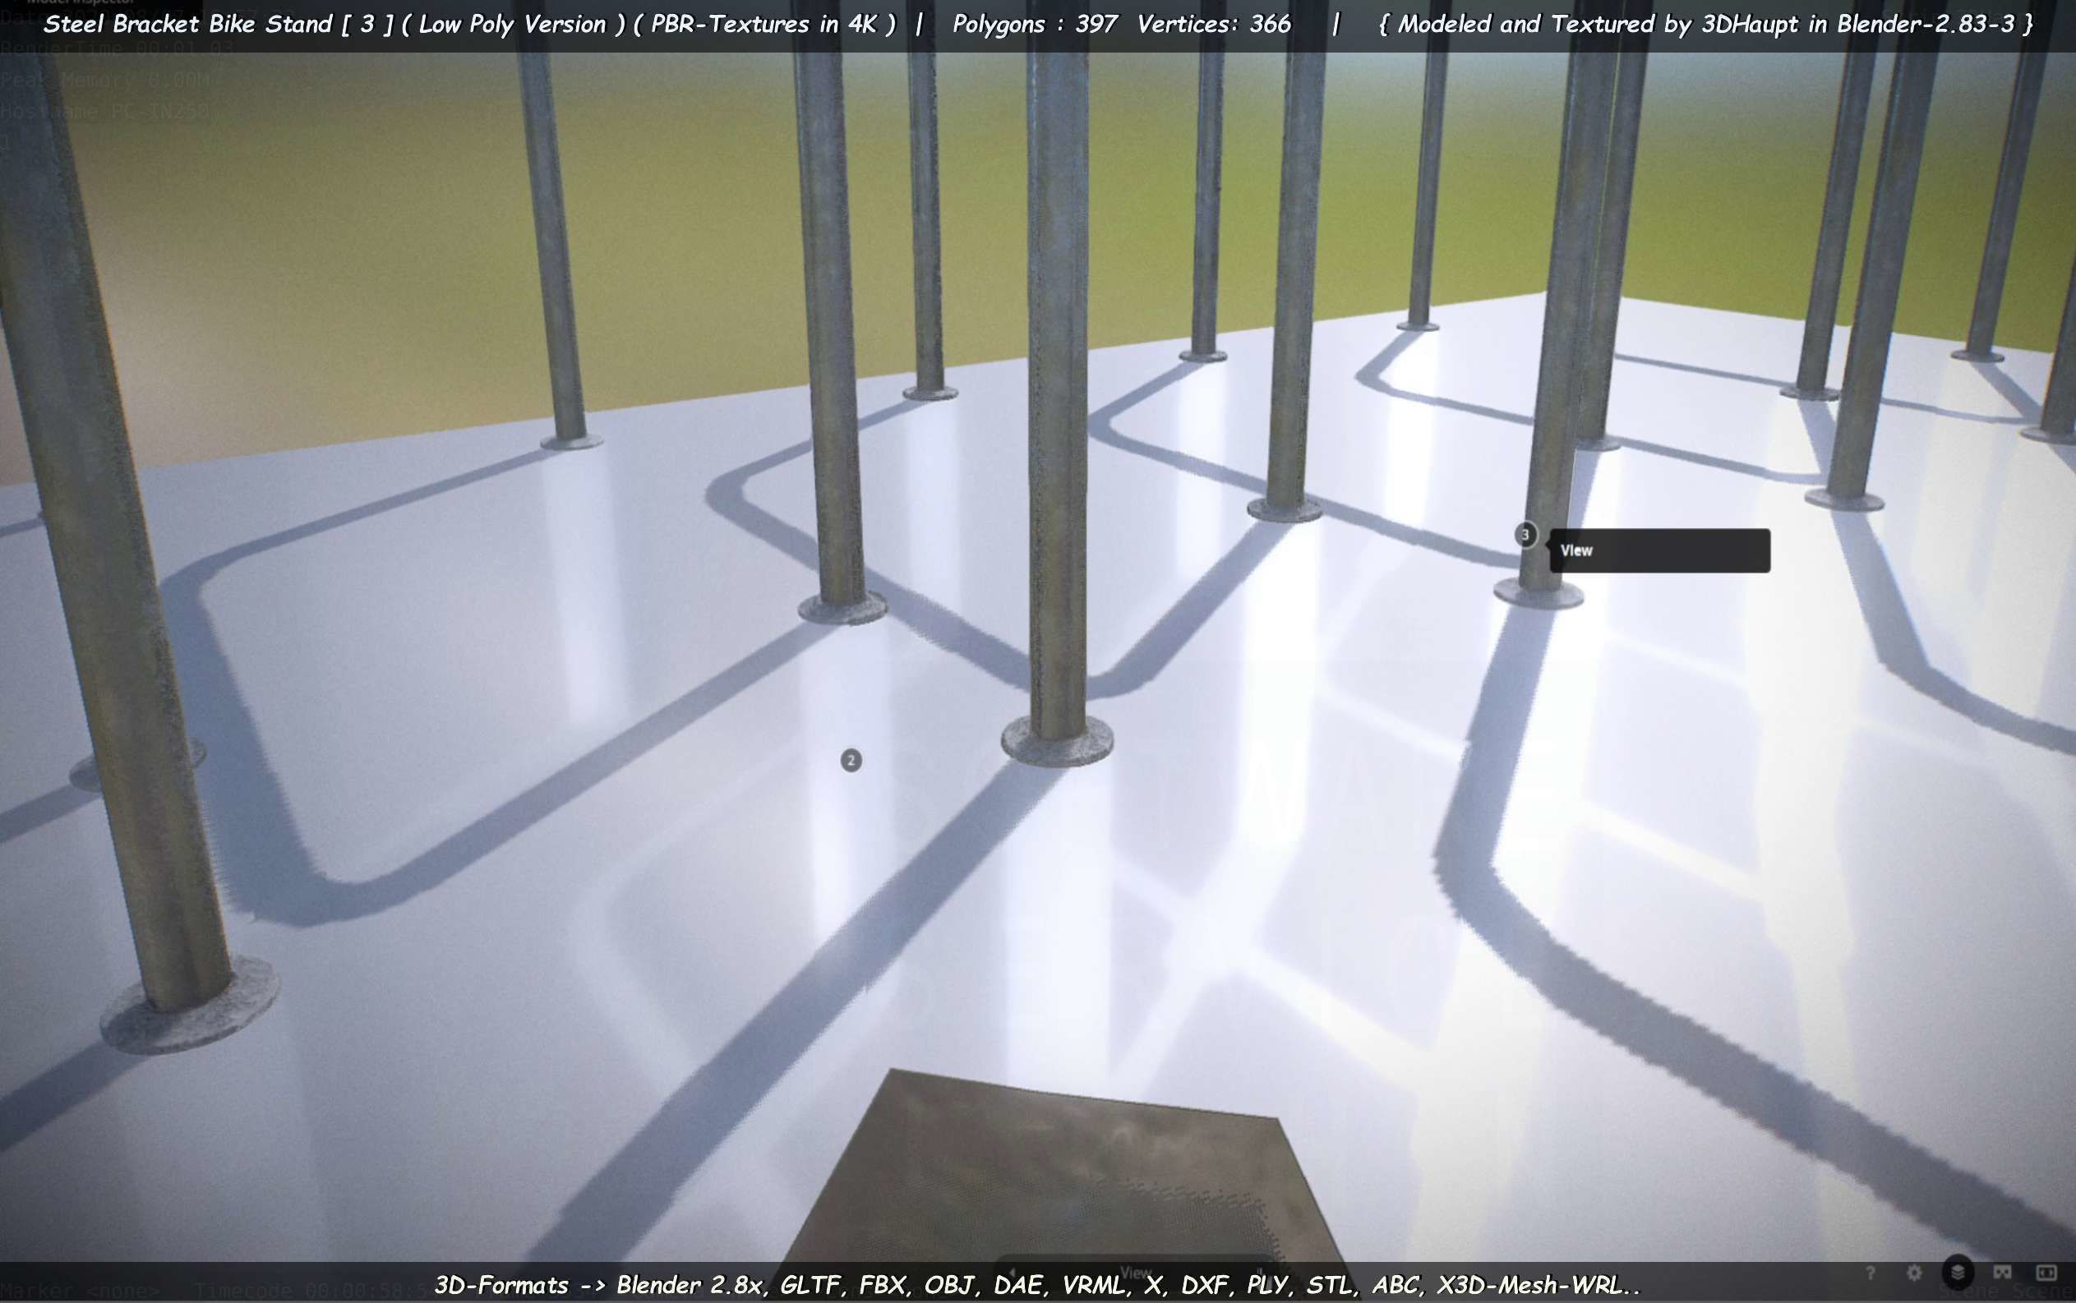Select annotation marker number 3
Image resolution: width=2076 pixels, height=1303 pixels.
tap(1525, 534)
